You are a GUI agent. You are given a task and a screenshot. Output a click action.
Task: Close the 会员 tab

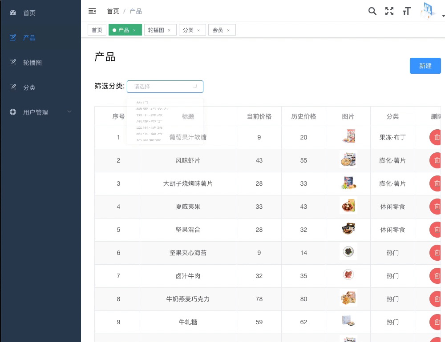pos(228,30)
